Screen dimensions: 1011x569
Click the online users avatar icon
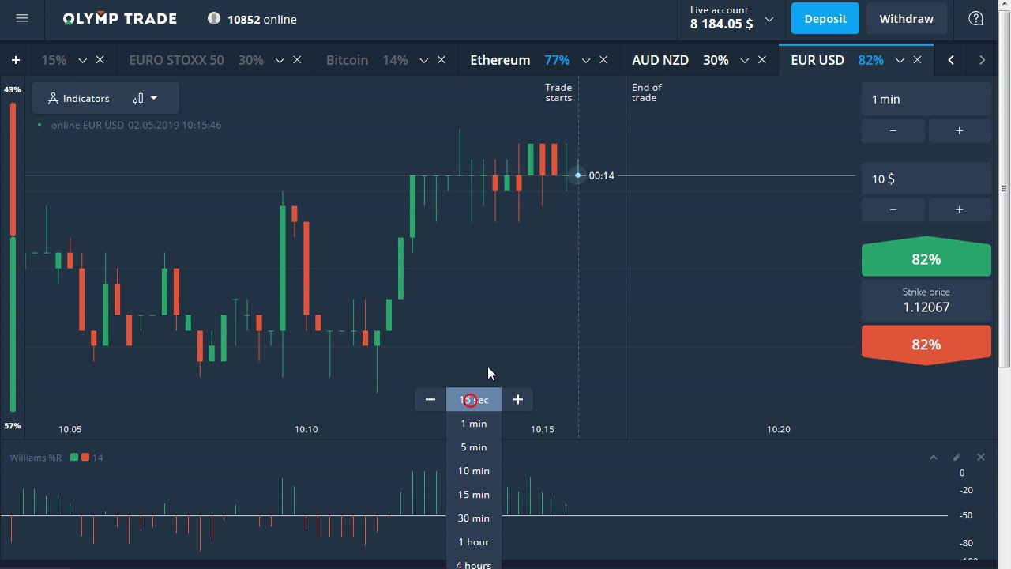214,18
